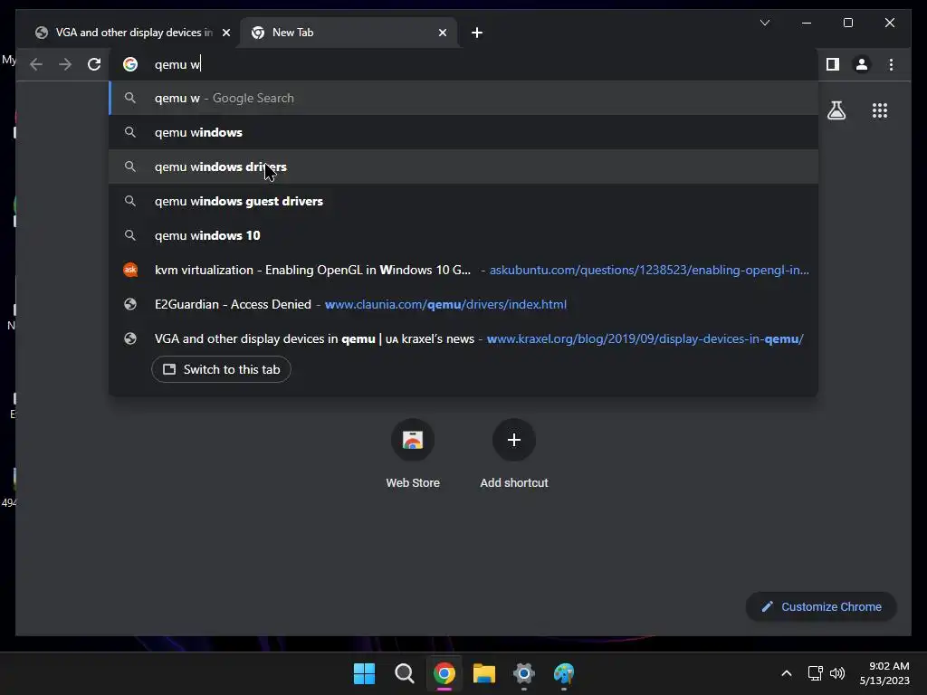Image resolution: width=927 pixels, height=695 pixels.
Task: Open Windows taskbar search
Action: pyautogui.click(x=405, y=673)
